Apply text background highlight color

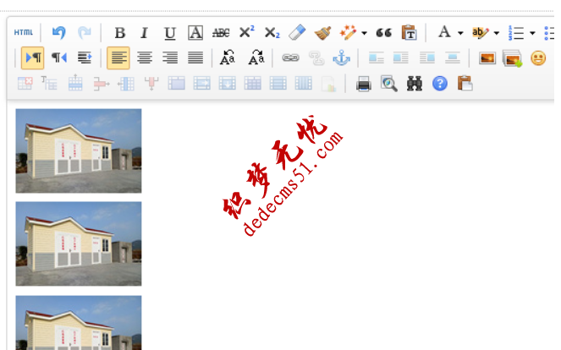[x=481, y=32]
